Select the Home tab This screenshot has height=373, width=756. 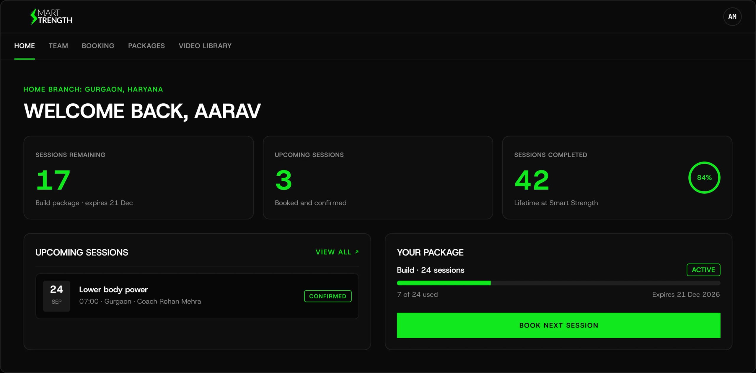pos(25,46)
